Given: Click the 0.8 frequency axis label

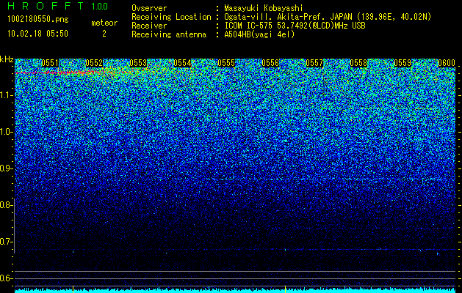Looking at the screenshot, I should [x=7, y=205].
